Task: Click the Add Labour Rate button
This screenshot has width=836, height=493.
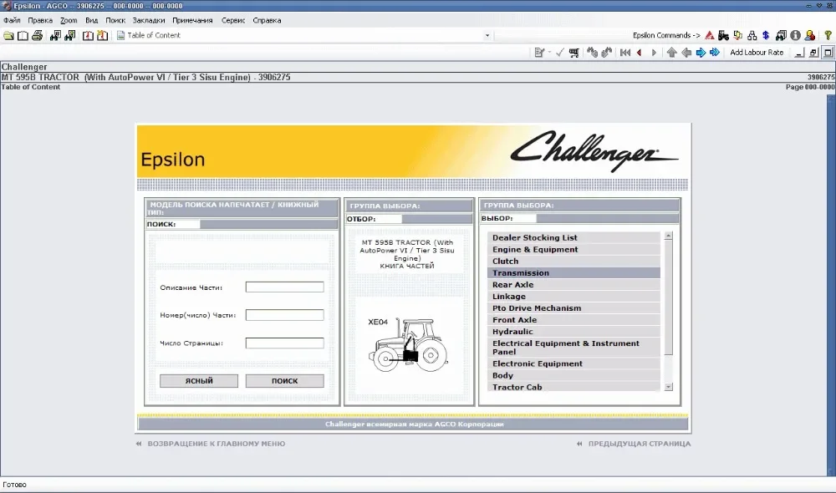Action: [757, 52]
